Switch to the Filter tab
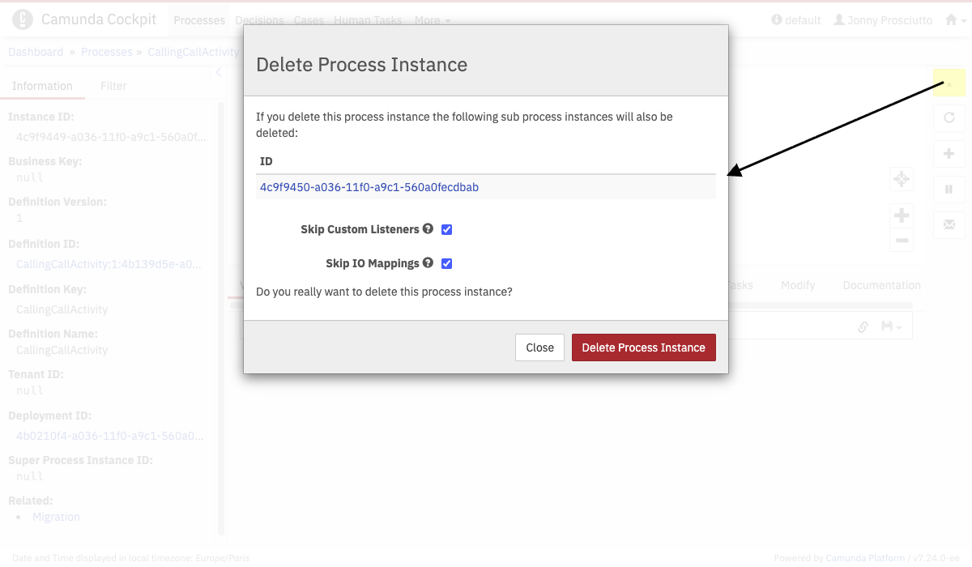Image resolution: width=972 pixels, height=567 pixels. click(x=113, y=86)
